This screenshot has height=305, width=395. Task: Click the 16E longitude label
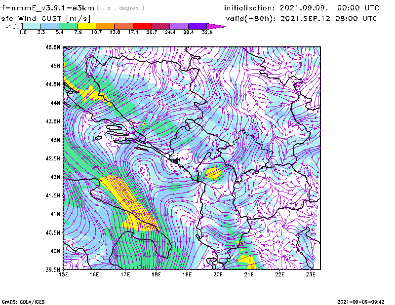[94, 274]
